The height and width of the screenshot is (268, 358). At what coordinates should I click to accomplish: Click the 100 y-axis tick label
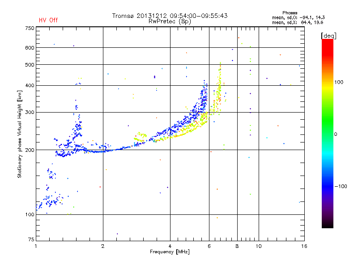click(30, 214)
